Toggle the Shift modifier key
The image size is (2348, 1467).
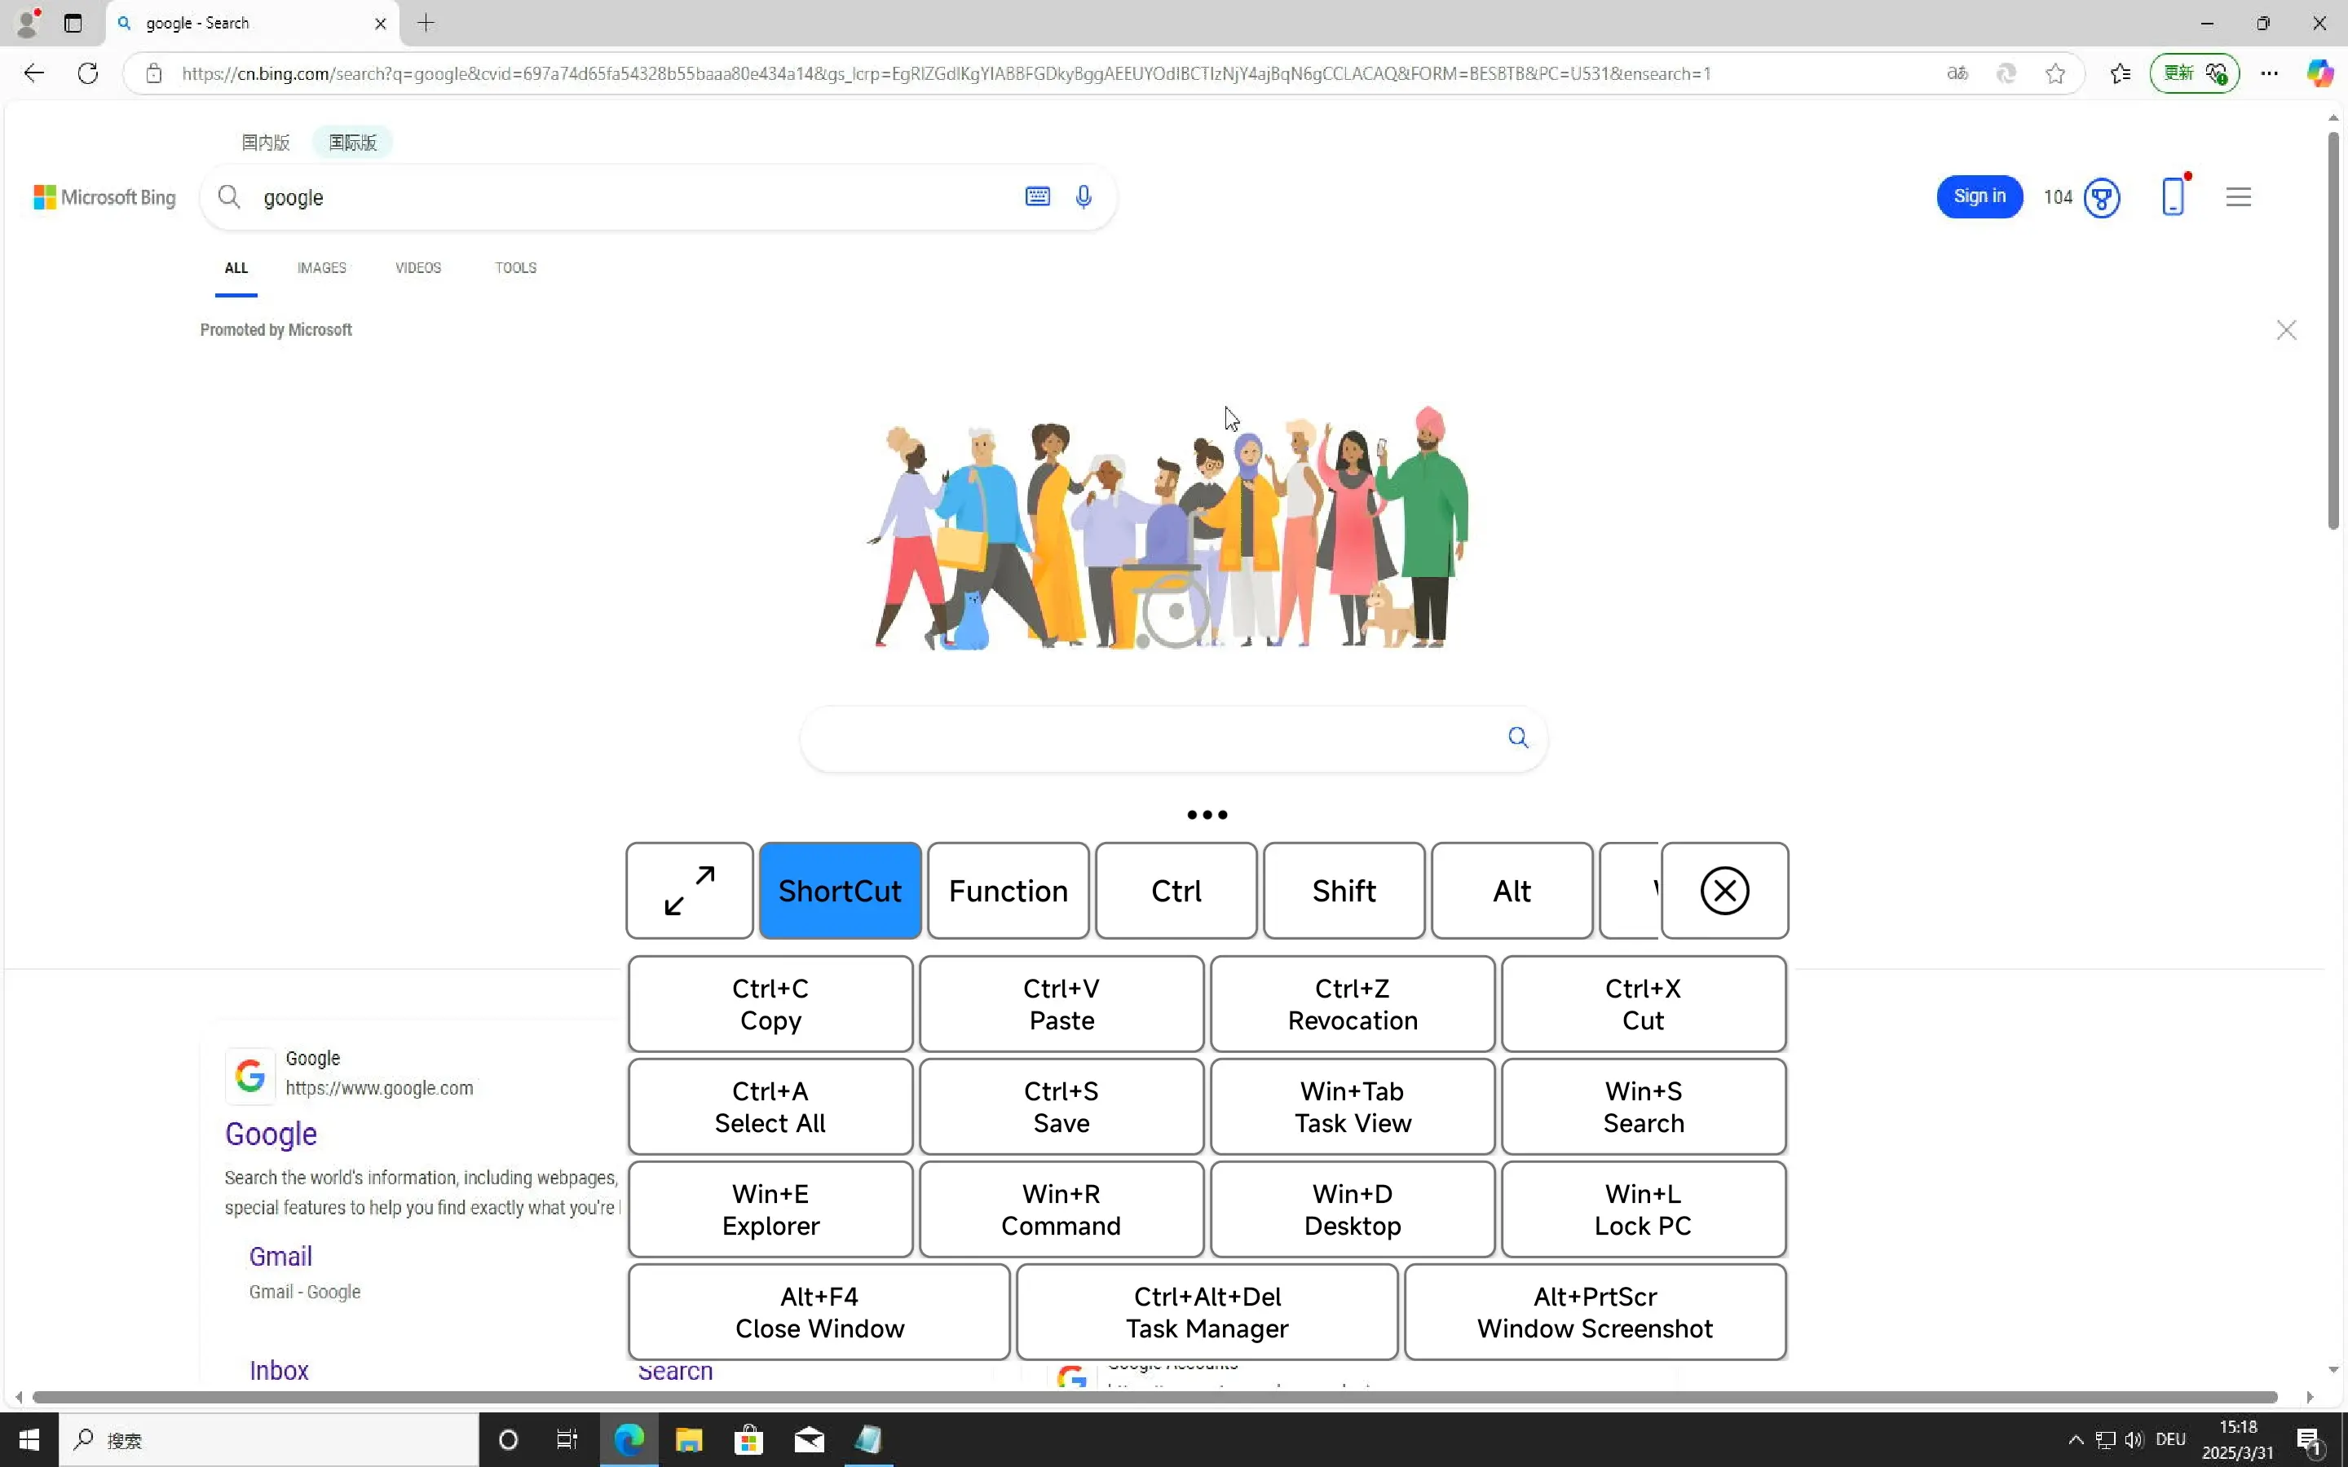(1343, 890)
